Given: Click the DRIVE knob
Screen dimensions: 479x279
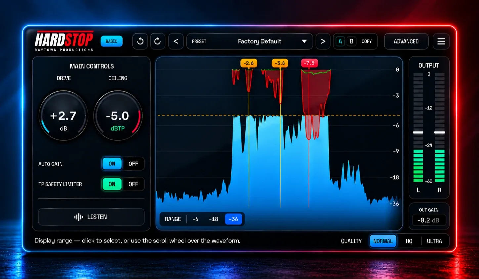Looking at the screenshot, I should pos(64,116).
